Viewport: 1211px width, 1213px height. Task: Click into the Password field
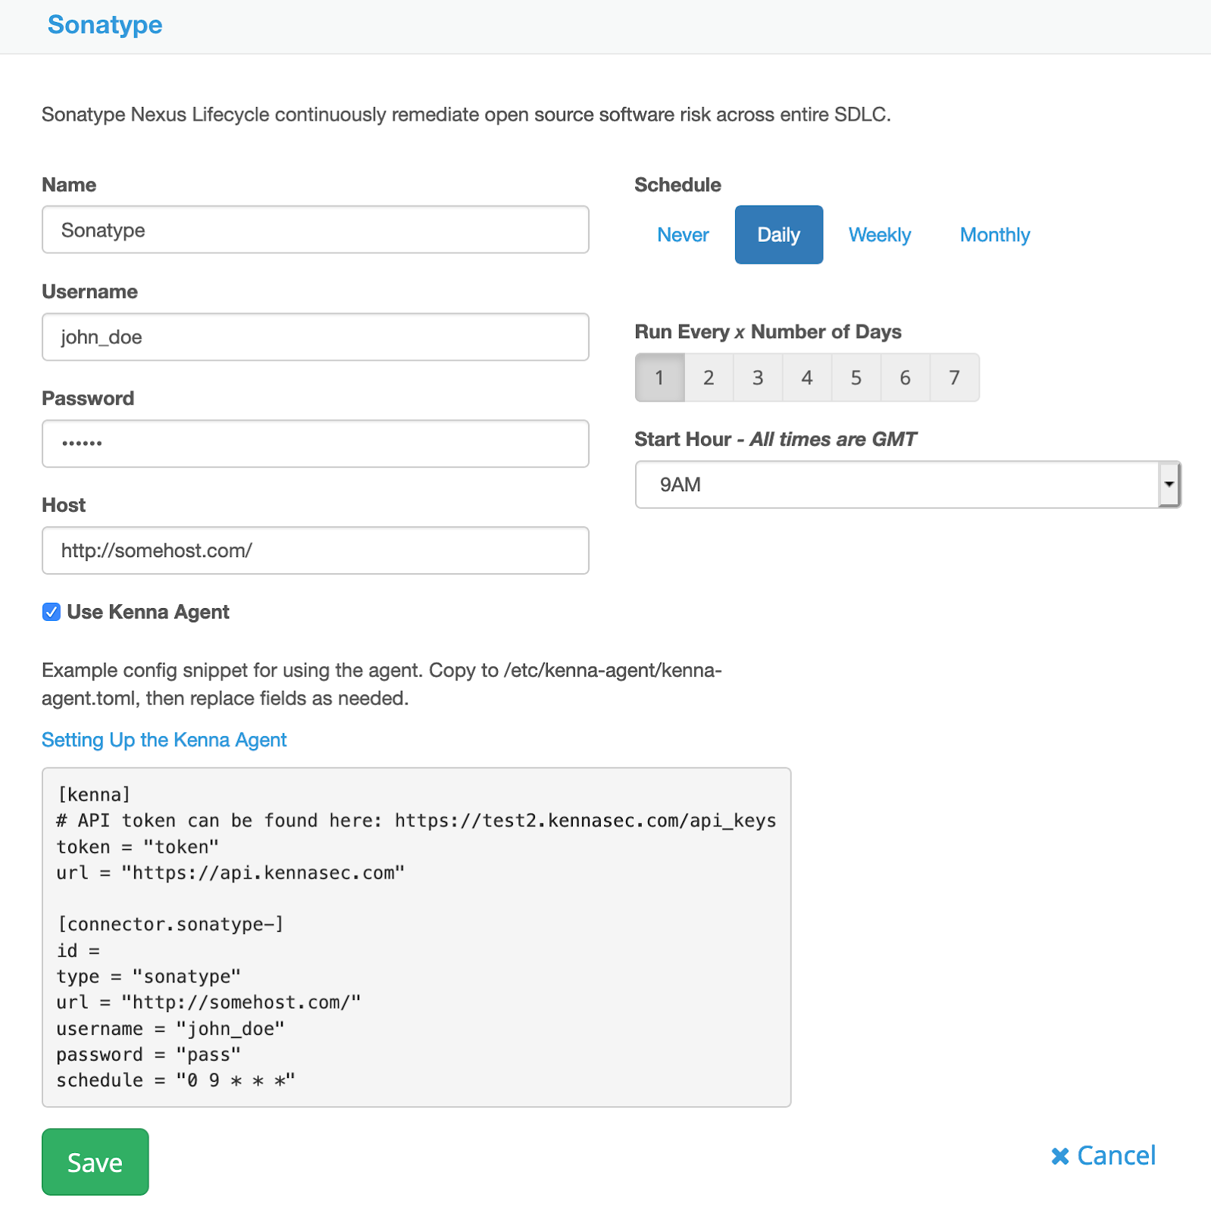[x=315, y=444]
